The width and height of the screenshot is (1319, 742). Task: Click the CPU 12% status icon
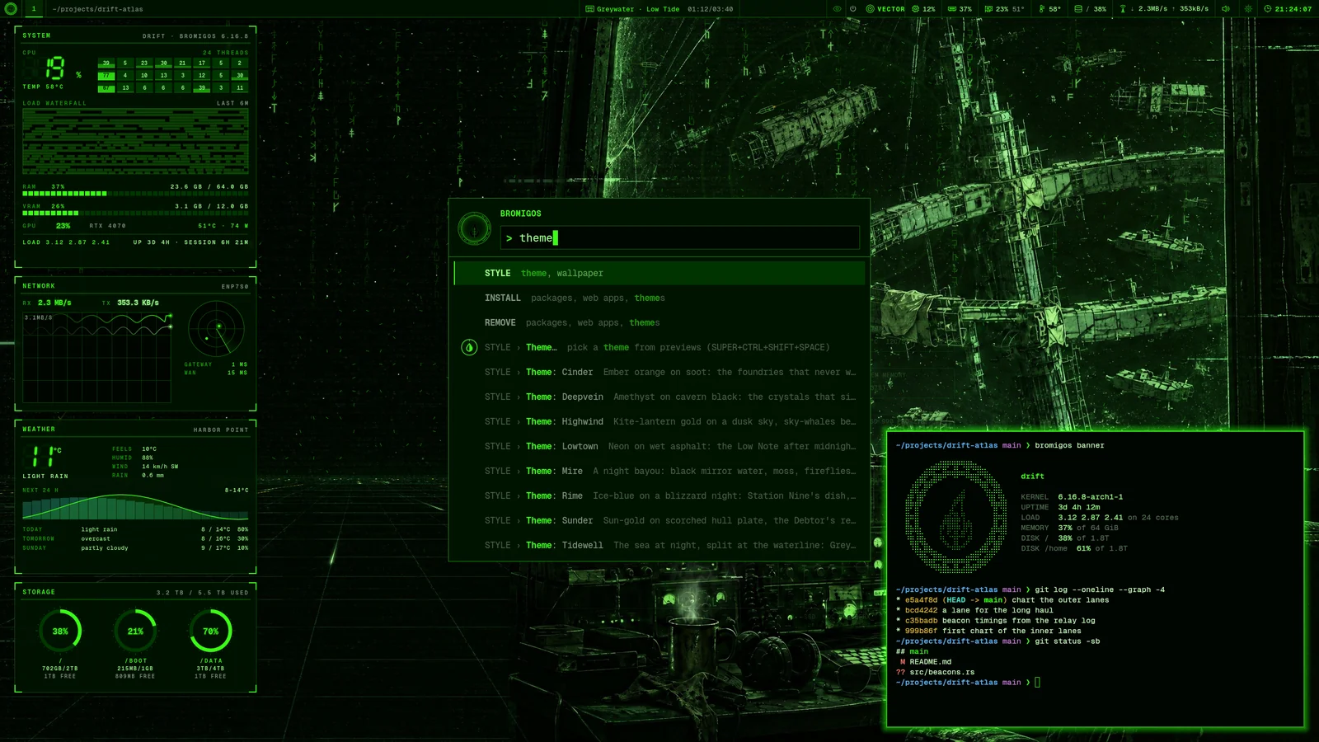click(915, 9)
